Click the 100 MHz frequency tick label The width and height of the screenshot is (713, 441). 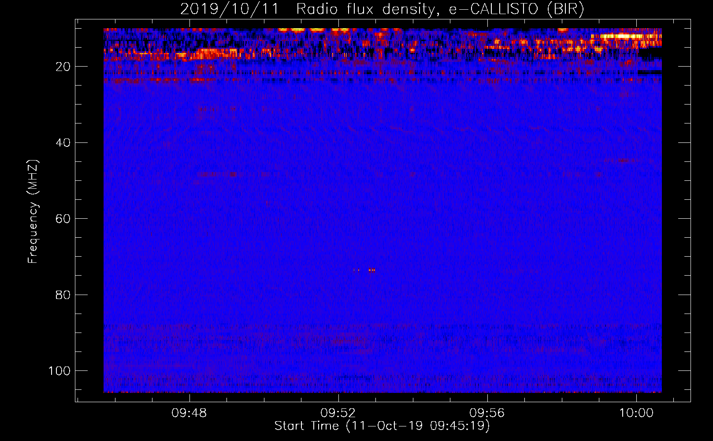(x=59, y=371)
